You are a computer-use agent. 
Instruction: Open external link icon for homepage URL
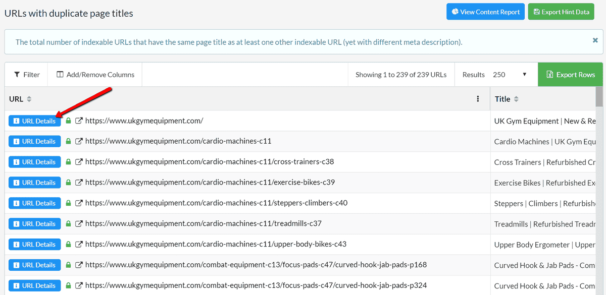click(79, 121)
